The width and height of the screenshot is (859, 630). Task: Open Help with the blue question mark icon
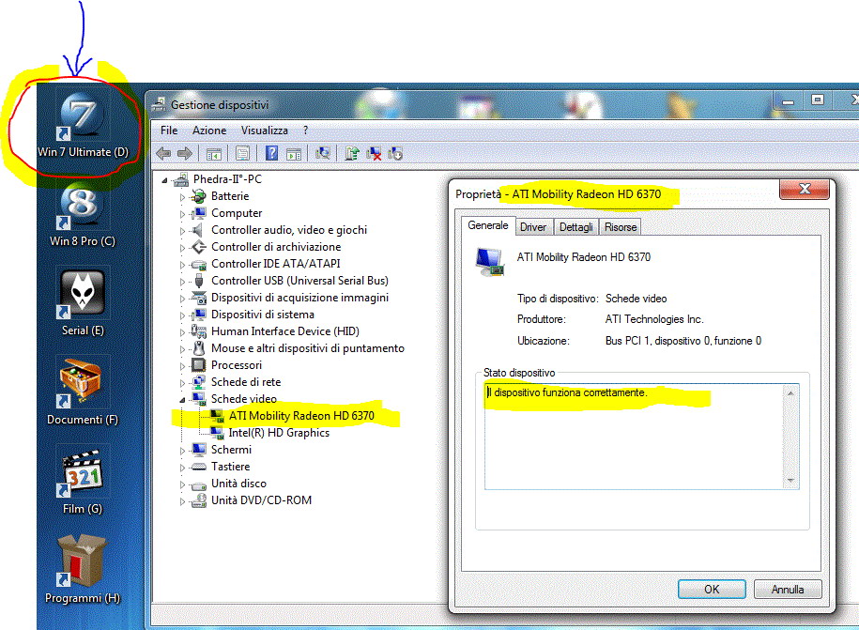[271, 153]
